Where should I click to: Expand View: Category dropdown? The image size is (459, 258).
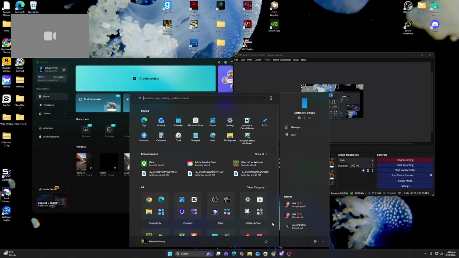pos(257,187)
